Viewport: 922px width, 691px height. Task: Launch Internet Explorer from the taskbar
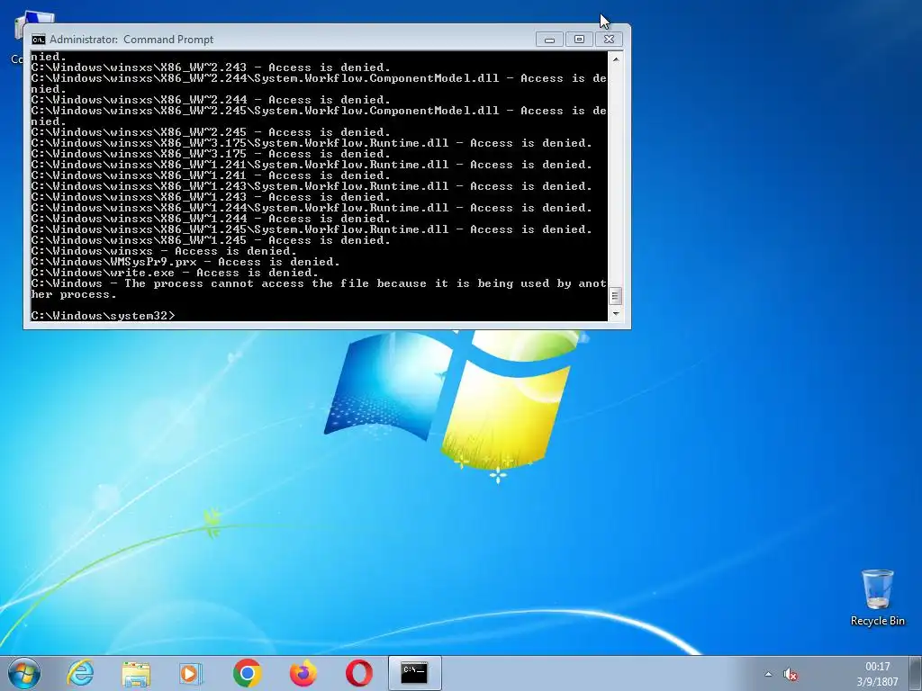click(80, 673)
